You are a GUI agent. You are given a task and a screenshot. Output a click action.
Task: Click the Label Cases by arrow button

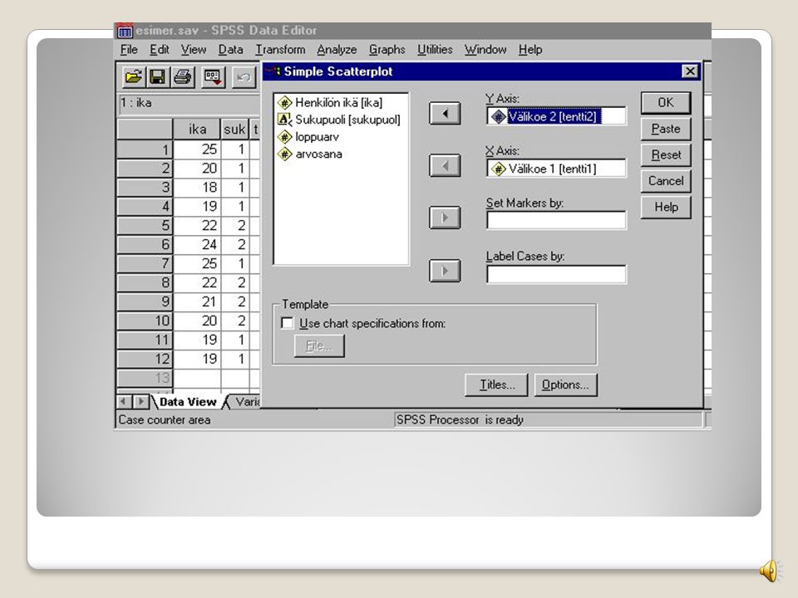[445, 271]
